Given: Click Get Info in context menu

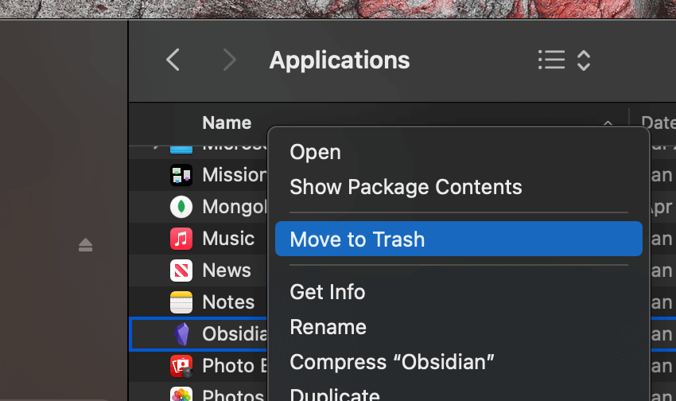Looking at the screenshot, I should [327, 292].
